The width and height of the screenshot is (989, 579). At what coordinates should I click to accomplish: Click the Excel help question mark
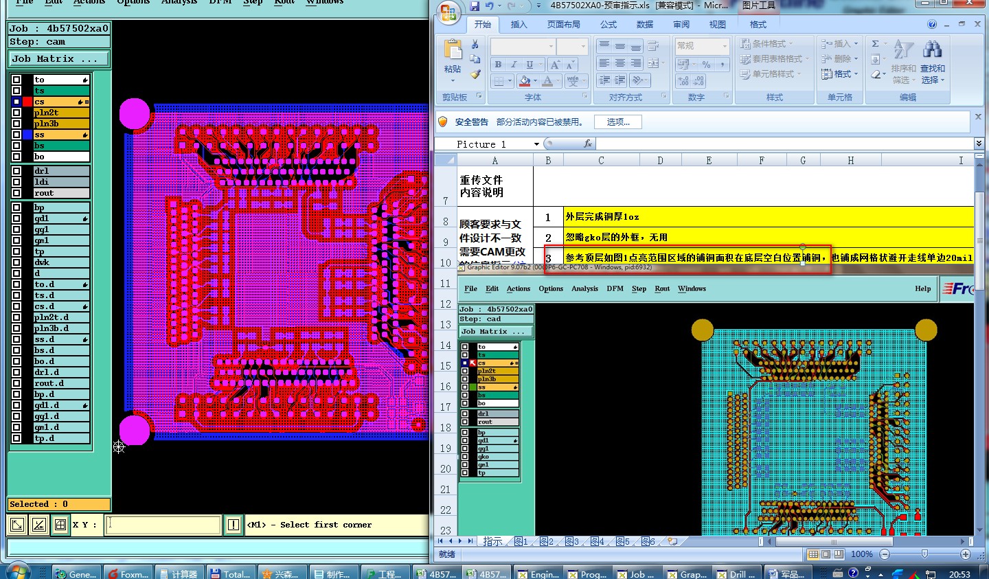pos(932,24)
